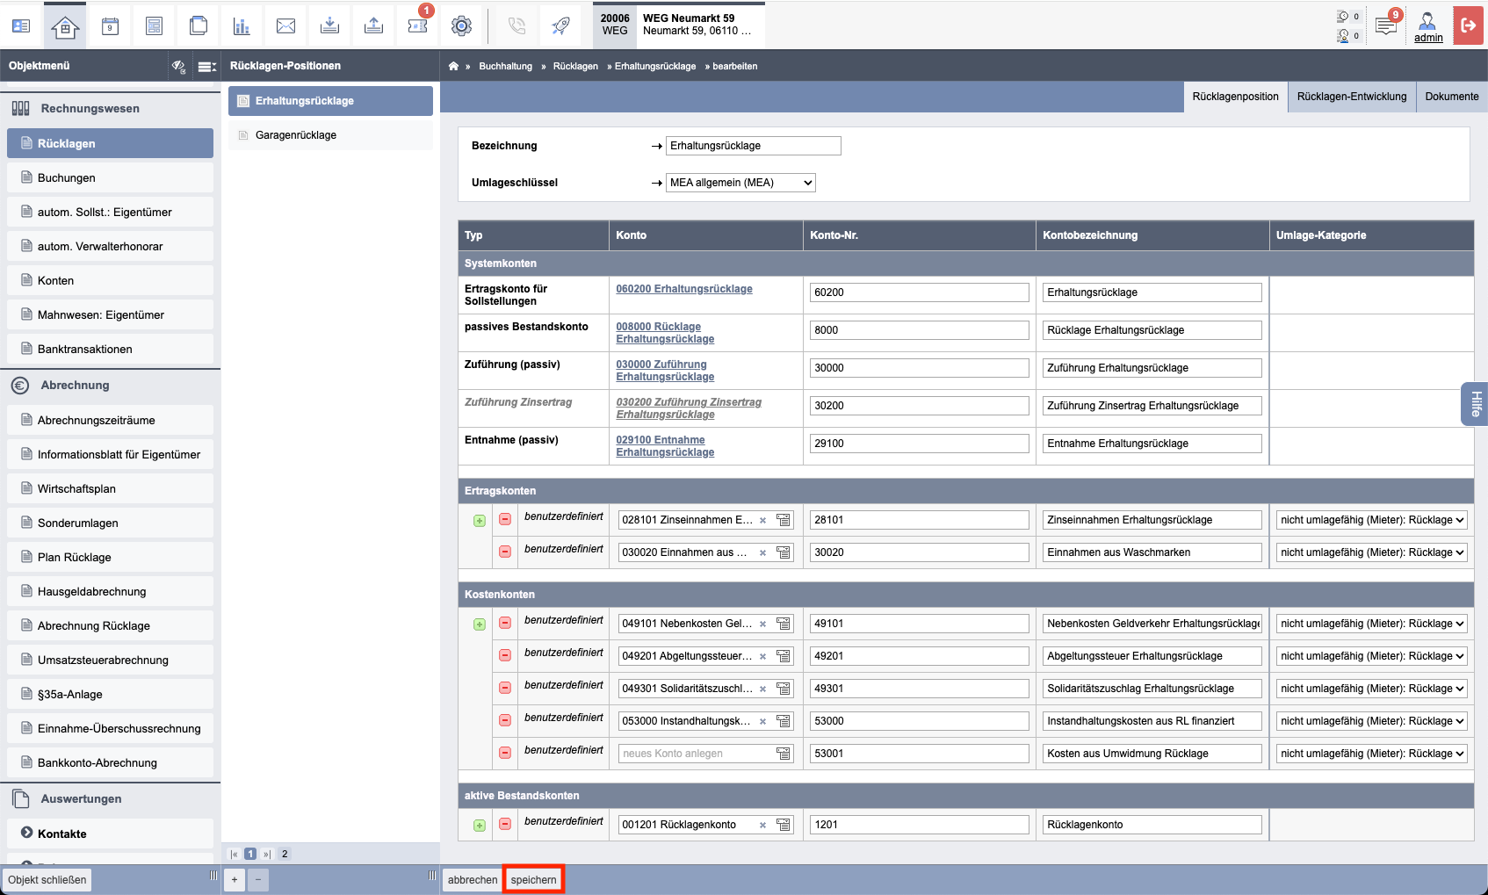Click the abbrechen button
Screen dimensions: 1488x895
[473, 879]
